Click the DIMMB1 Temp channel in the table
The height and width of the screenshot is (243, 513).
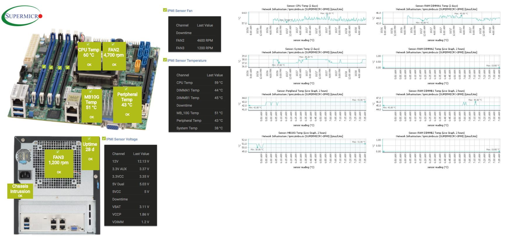tap(188, 98)
